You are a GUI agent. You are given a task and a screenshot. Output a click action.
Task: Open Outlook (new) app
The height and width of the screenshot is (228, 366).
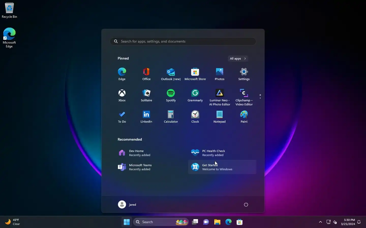171,74
